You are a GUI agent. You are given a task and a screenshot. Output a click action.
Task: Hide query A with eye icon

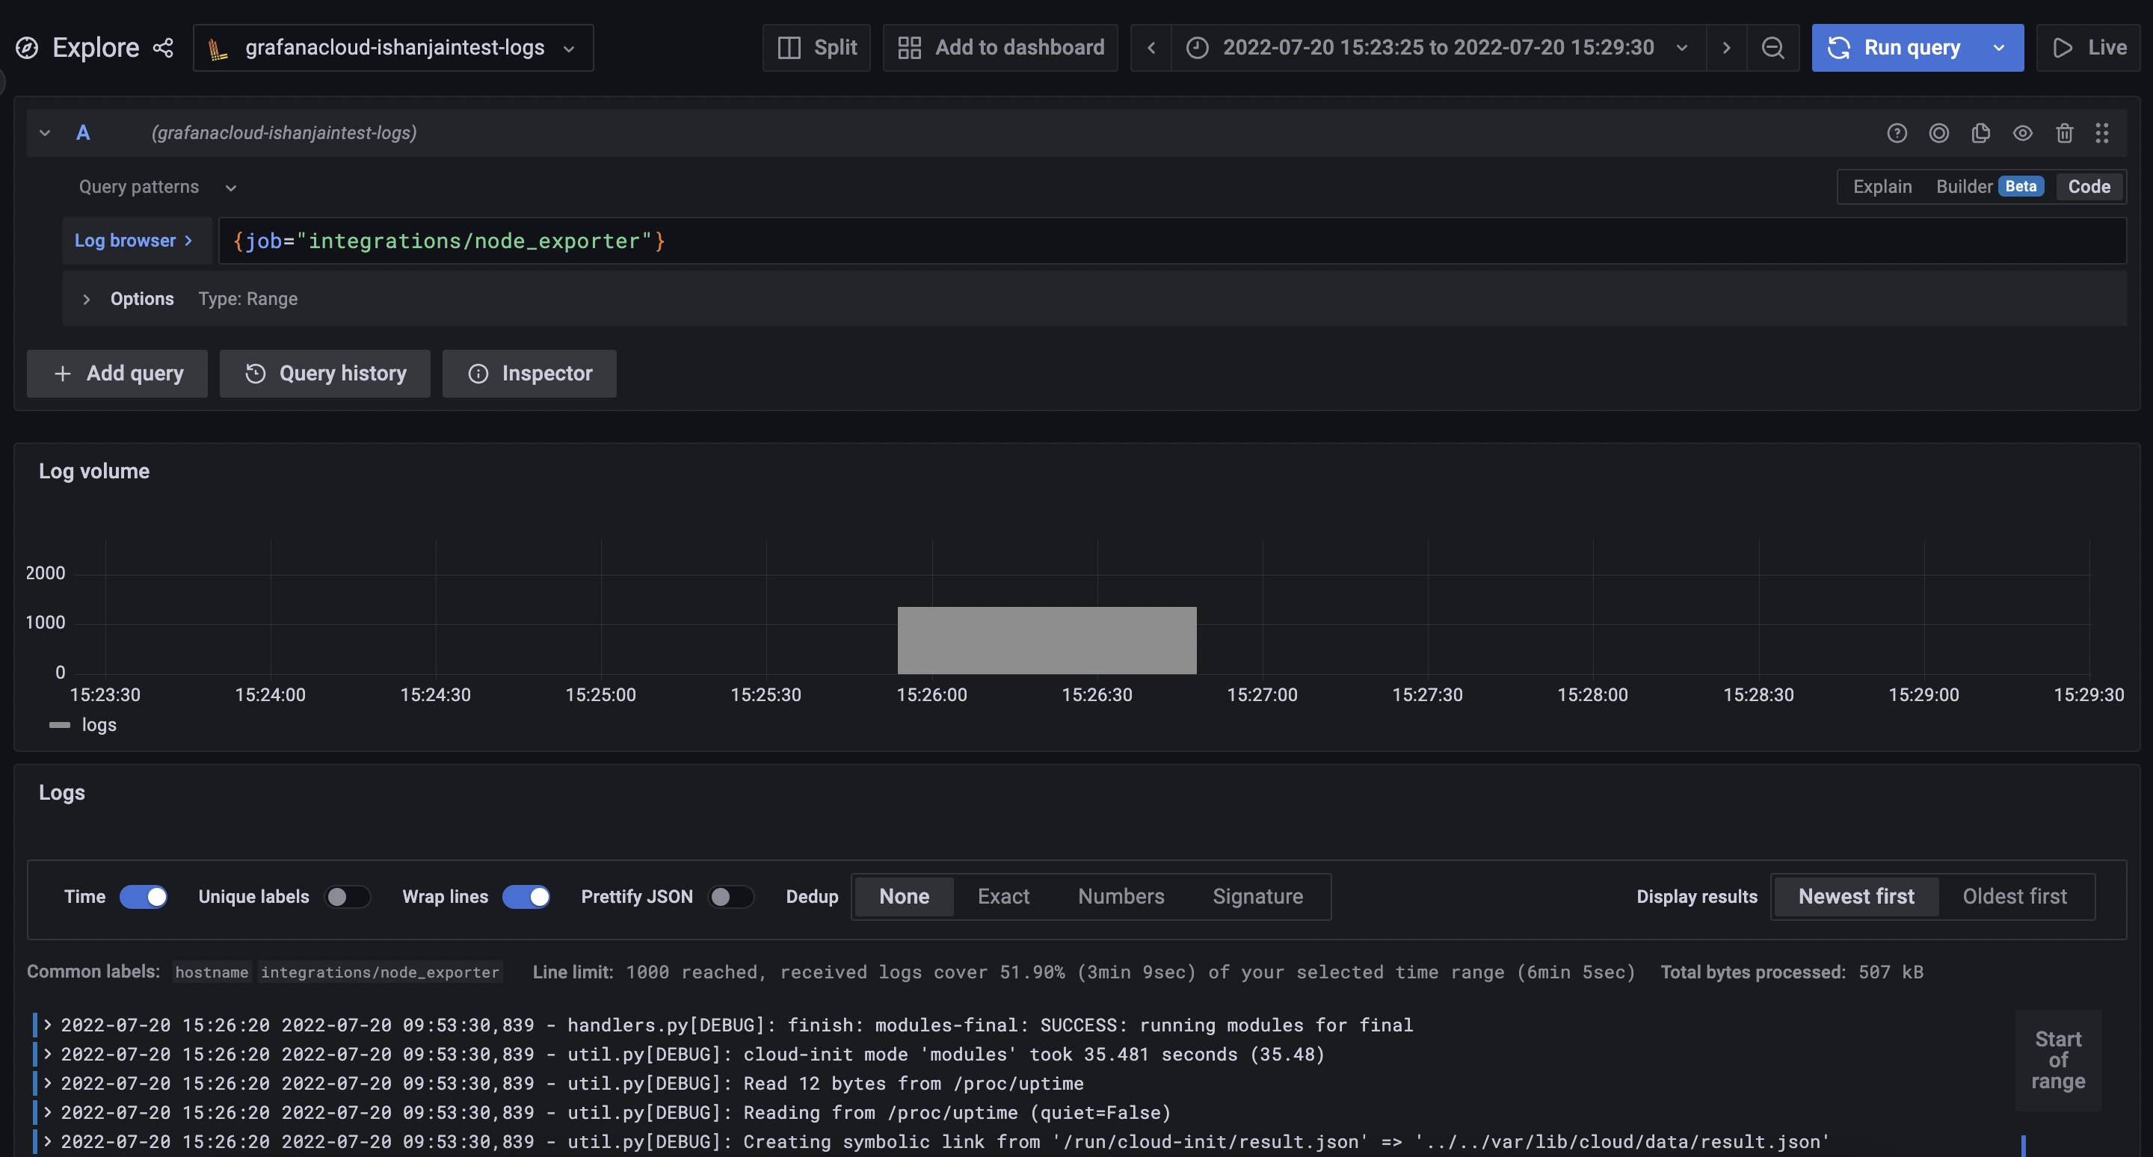[2021, 133]
